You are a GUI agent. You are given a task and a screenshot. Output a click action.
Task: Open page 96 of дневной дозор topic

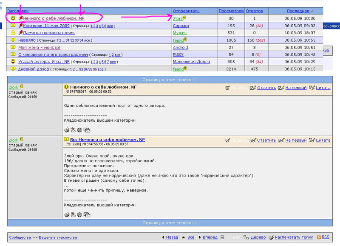coord(95,69)
